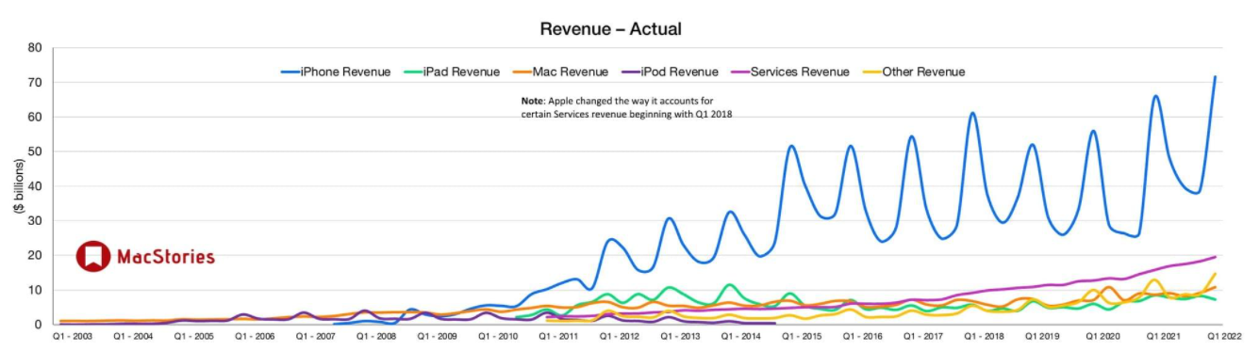Screen dimensions: 1260x351
Task: Click the orange Mac legend line swatch
Action: point(522,72)
